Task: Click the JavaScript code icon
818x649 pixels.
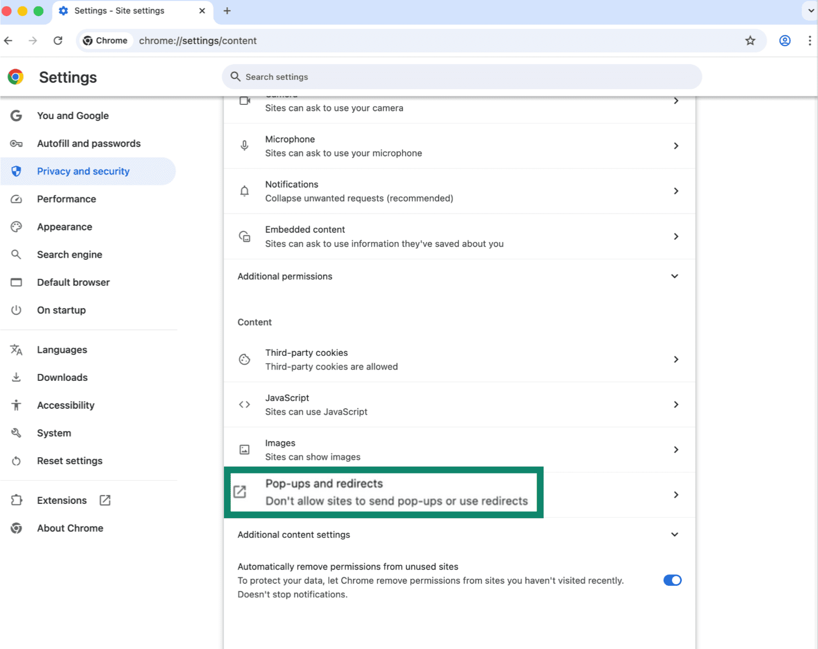Action: click(x=245, y=404)
